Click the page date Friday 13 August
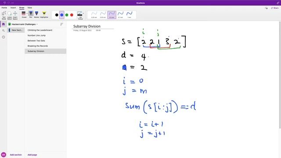 (83, 30)
